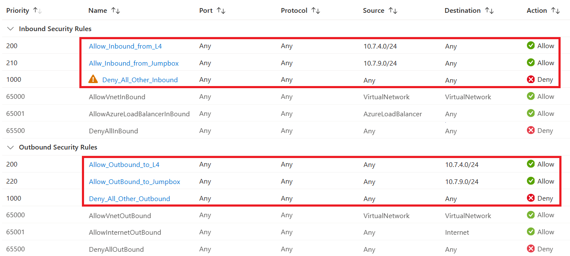Sort by Priority column arrows icon
This screenshot has width=570, height=256.
pos(38,11)
